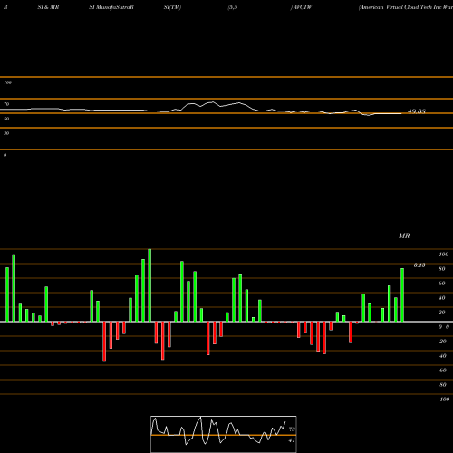Click the -40 label on MR axis
The width and height of the screenshot is (453, 453).
point(442,356)
